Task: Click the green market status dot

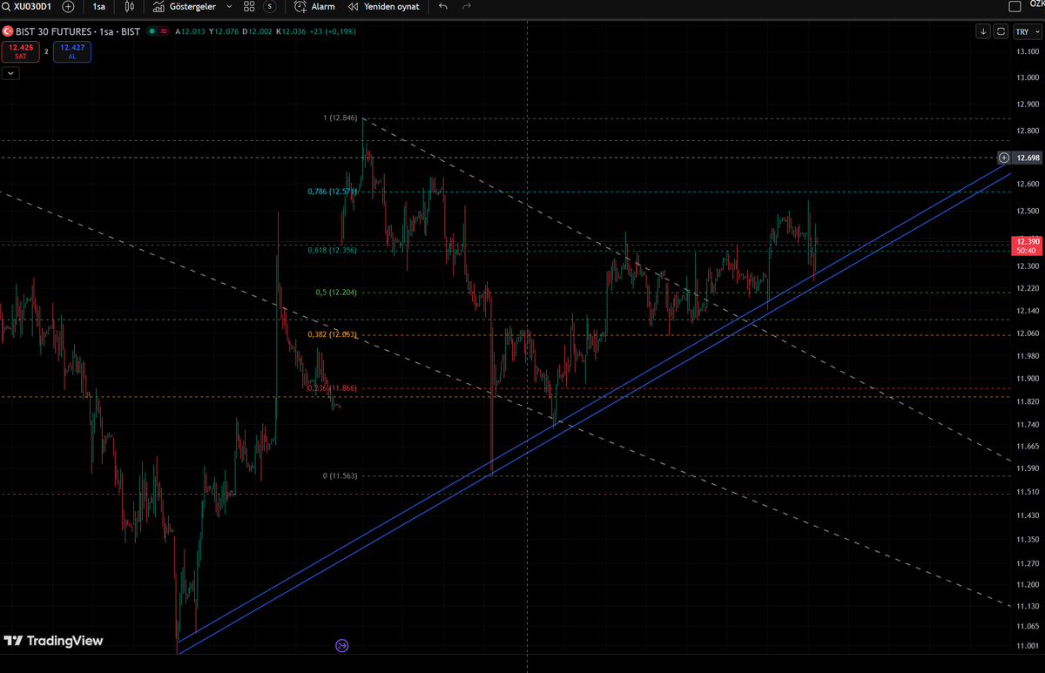Action: 152,31
